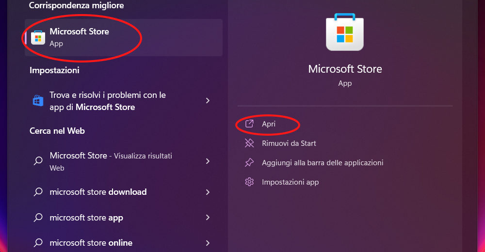
Task: Expand the microsoft store download chevron
Action: (x=208, y=192)
